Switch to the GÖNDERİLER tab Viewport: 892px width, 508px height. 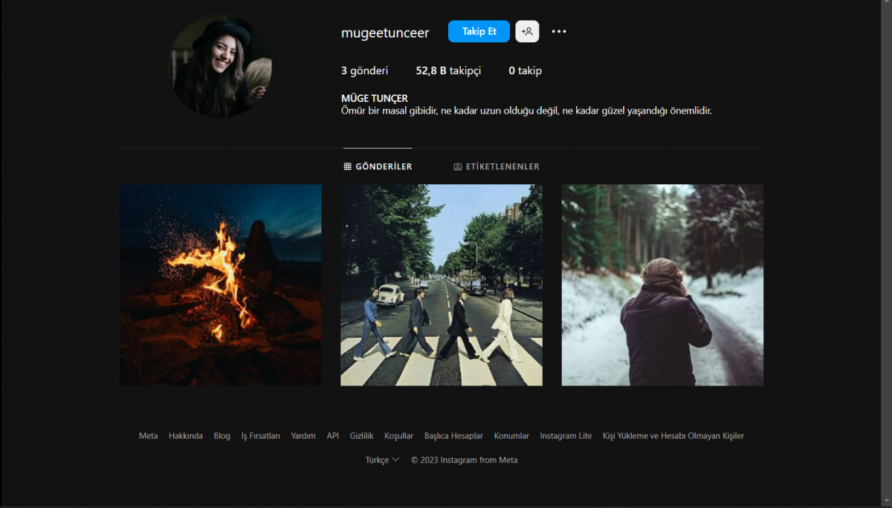point(378,166)
